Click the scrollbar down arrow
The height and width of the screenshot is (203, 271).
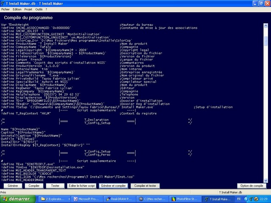[265, 181]
